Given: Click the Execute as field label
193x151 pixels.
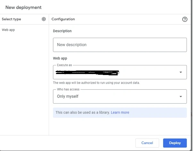Looking at the screenshot, I should [64, 65].
